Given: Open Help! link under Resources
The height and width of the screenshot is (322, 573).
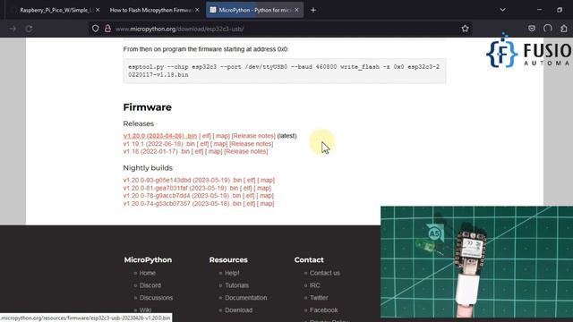Looking at the screenshot, I should coord(232,273).
